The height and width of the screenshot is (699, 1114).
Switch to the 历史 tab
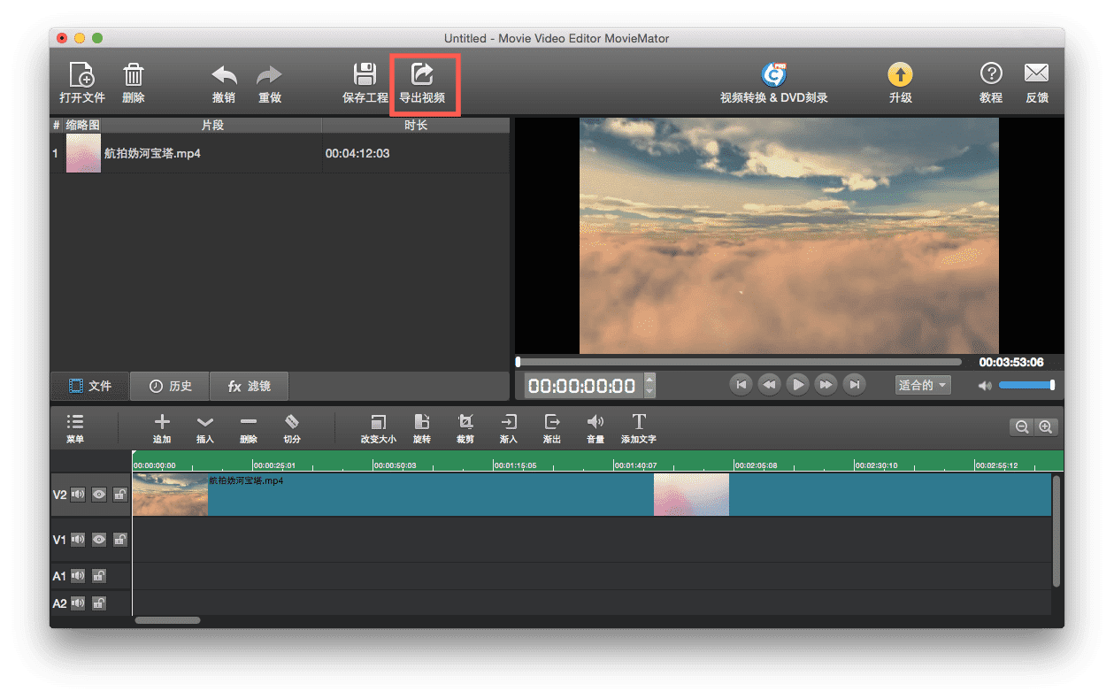(170, 386)
